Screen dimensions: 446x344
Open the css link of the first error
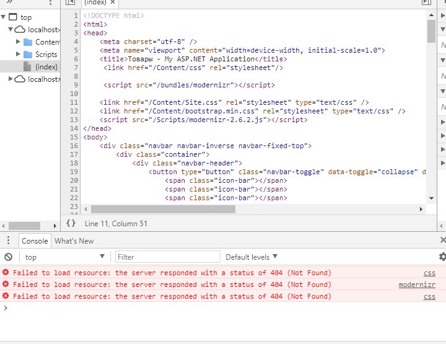pyautogui.click(x=429, y=273)
